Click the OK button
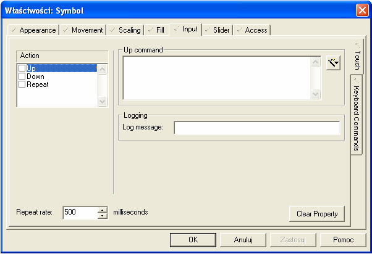The height and width of the screenshot is (254, 372). pyautogui.click(x=193, y=240)
